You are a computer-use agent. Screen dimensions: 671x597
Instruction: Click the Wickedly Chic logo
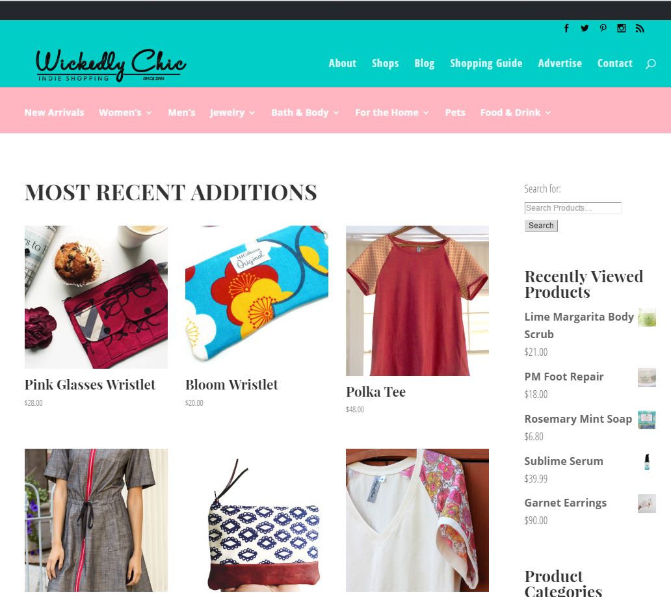(x=111, y=65)
